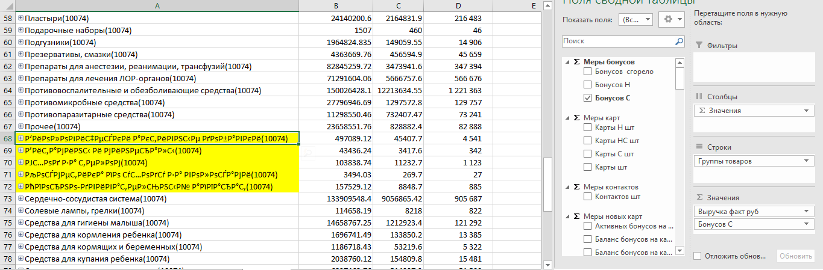Select the row 73 header
This screenshot has width=823, height=270.
click(x=8, y=198)
